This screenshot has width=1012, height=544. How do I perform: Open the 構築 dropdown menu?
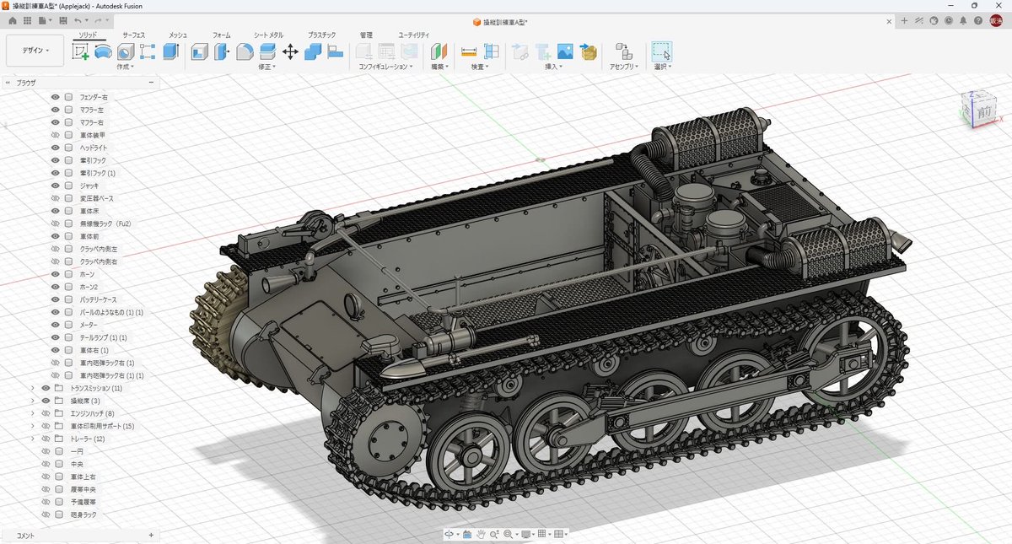click(x=439, y=67)
